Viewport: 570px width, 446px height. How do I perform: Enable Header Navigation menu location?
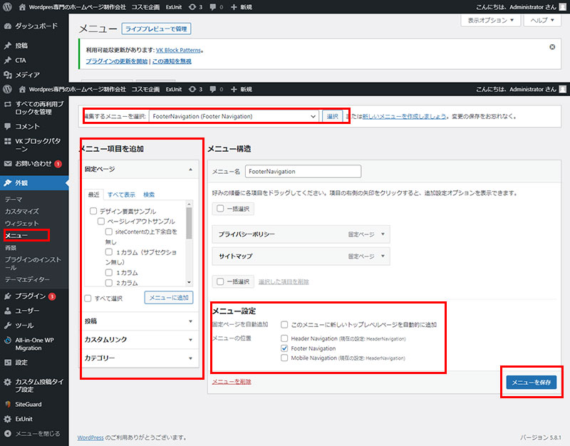285,338
